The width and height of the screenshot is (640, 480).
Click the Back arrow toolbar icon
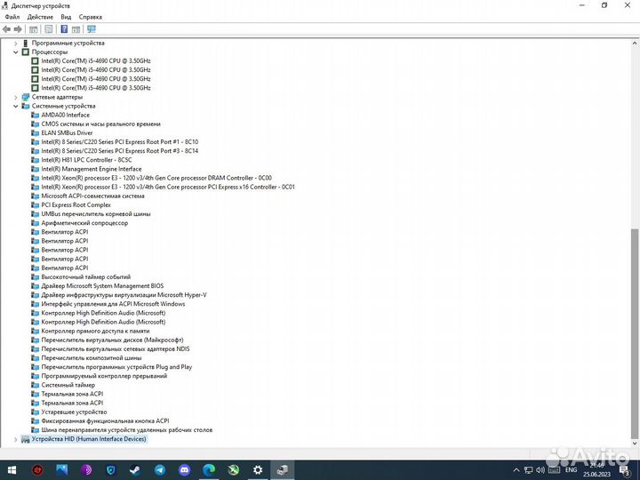click(6, 29)
